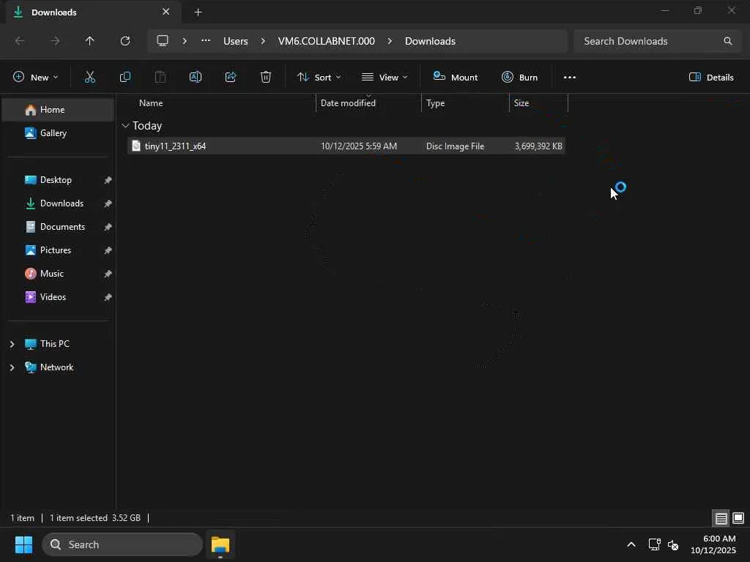Viewport: 750px width, 562px height.
Task: Click the Copy icon in toolbar
Action: [x=125, y=77]
